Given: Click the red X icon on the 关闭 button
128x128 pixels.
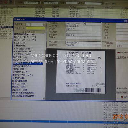Looking at the screenshot, I should click(122, 97).
